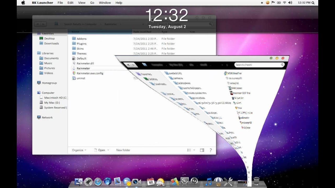
Task: Click the battery status menu bar icon
Action: tap(279, 3)
